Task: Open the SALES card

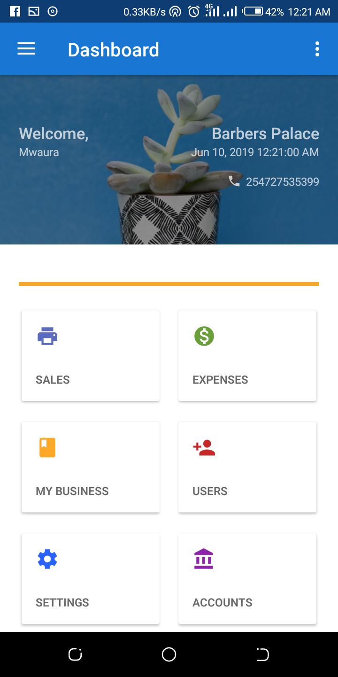Action: 91,355
